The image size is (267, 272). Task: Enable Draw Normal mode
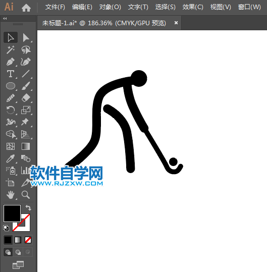[8, 252]
